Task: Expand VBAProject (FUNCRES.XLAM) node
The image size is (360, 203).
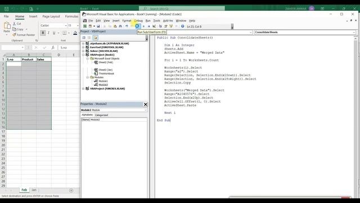Action: click(x=83, y=89)
